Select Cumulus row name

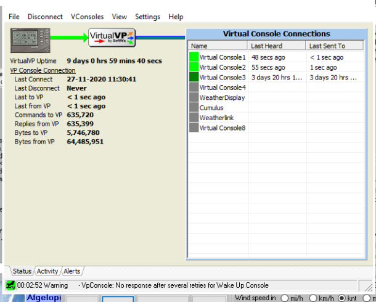tap(211, 108)
